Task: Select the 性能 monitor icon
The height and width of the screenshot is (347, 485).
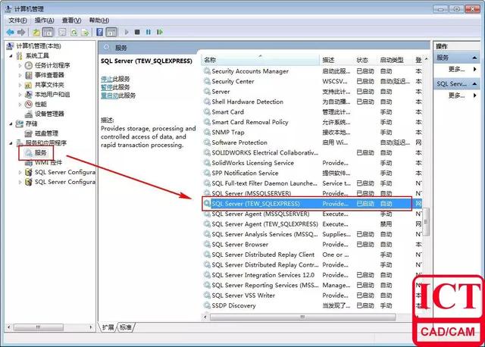Action: tap(29, 105)
